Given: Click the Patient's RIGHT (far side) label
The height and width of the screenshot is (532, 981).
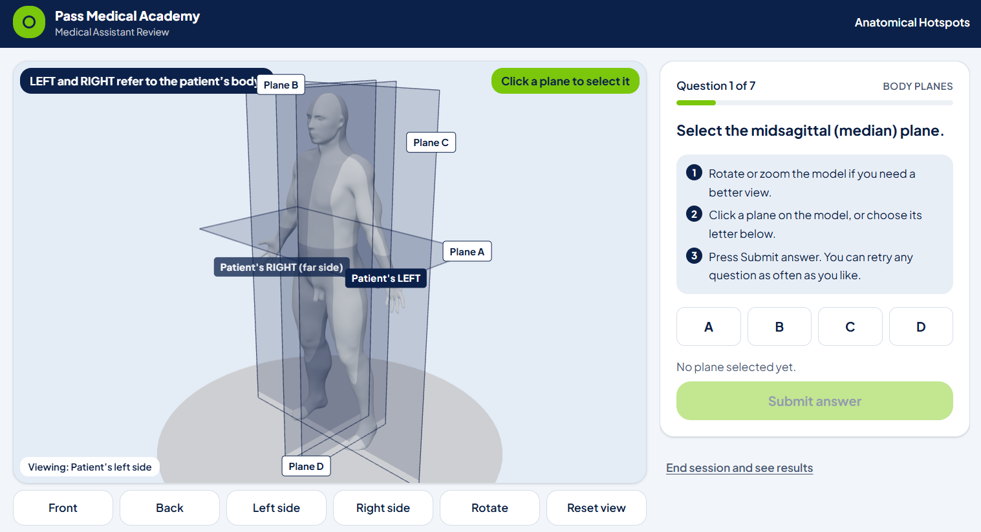Looking at the screenshot, I should [x=281, y=267].
